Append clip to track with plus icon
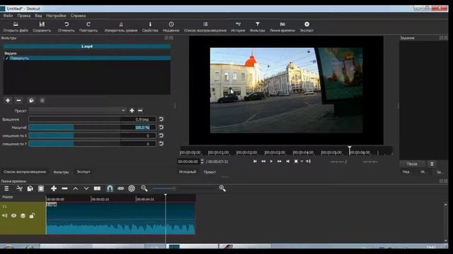Viewport: 453px width, 254px height. point(54,188)
